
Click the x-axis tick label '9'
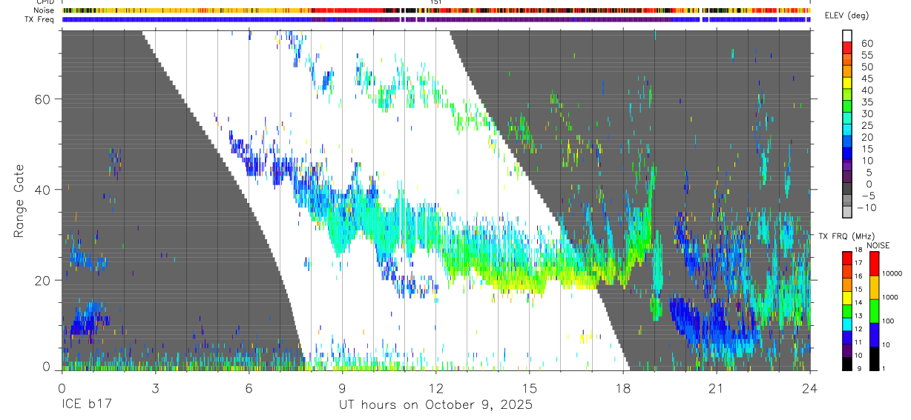(x=342, y=388)
